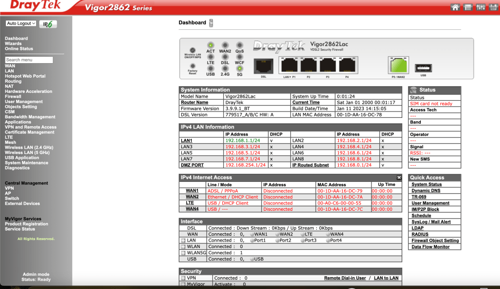
Task: Click the P4 port on router image
Action: click(347, 66)
